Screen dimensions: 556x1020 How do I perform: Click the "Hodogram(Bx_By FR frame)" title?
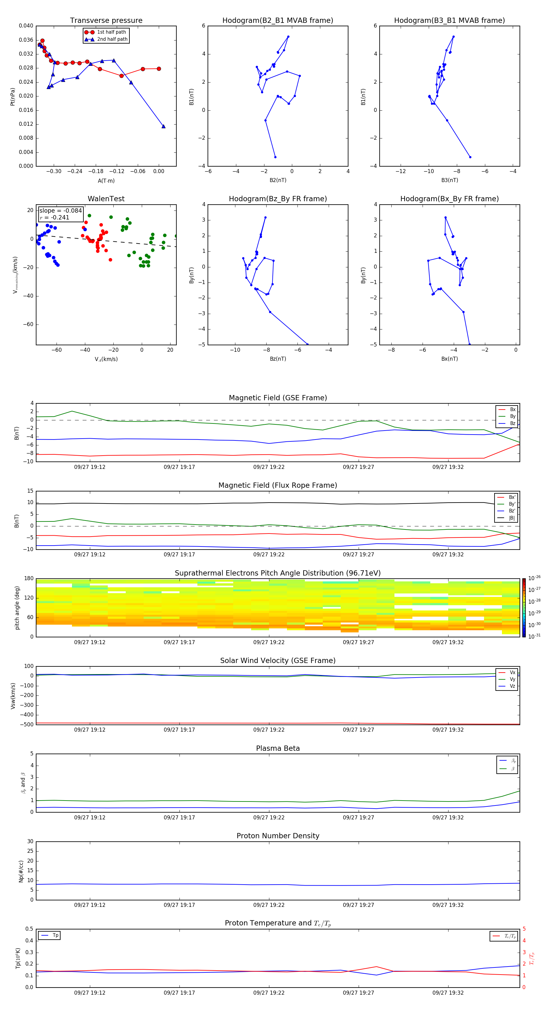pos(449,199)
